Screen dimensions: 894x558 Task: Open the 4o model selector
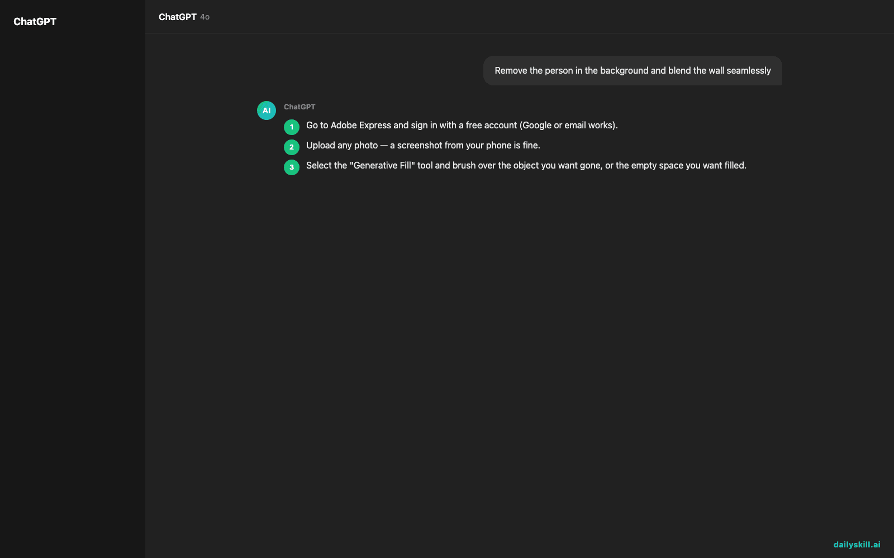pyautogui.click(x=205, y=17)
